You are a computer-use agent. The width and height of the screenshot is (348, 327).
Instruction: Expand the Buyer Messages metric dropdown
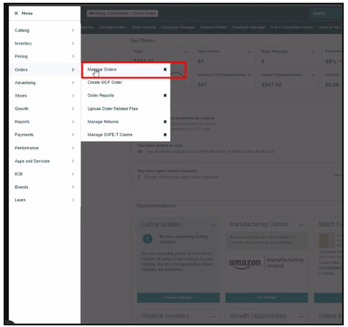(x=313, y=51)
